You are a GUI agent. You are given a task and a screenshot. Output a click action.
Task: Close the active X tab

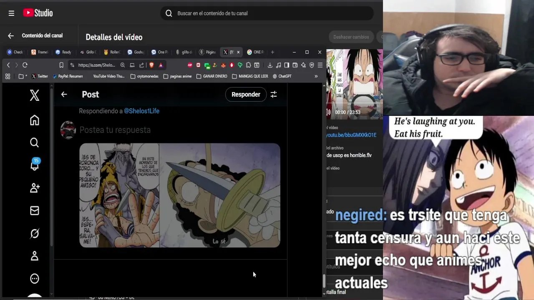pyautogui.click(x=238, y=52)
